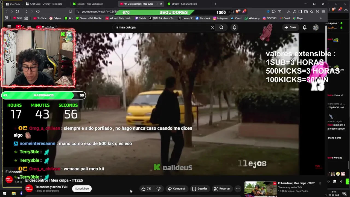Viewport: 350px width, 197px height.
Task: Show hidden bookmarks with double chevron
Action: 320,18
